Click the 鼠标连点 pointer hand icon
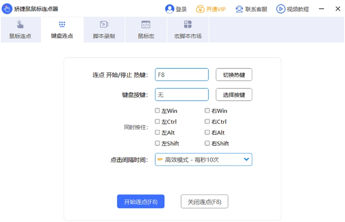 (20, 24)
